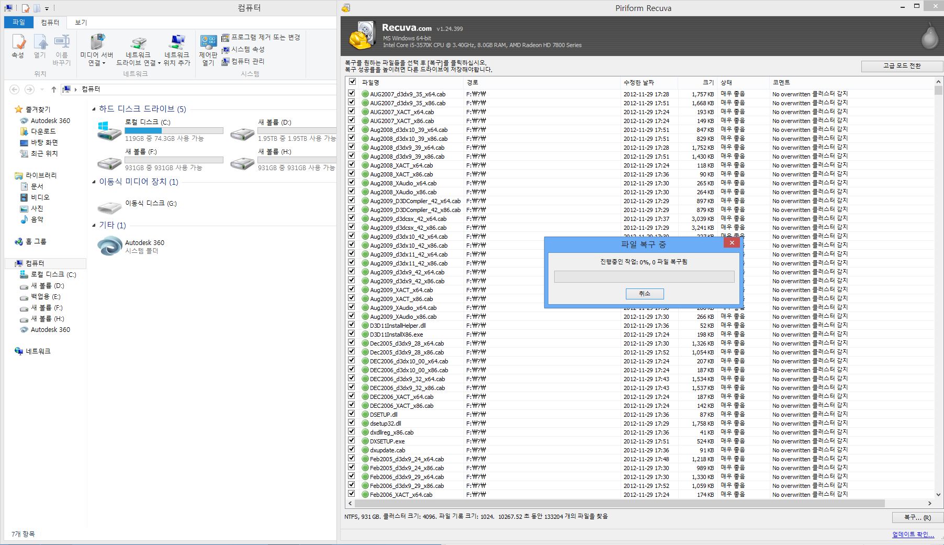Switch to advanced mode (고급 모드 전환)

pos(902,66)
